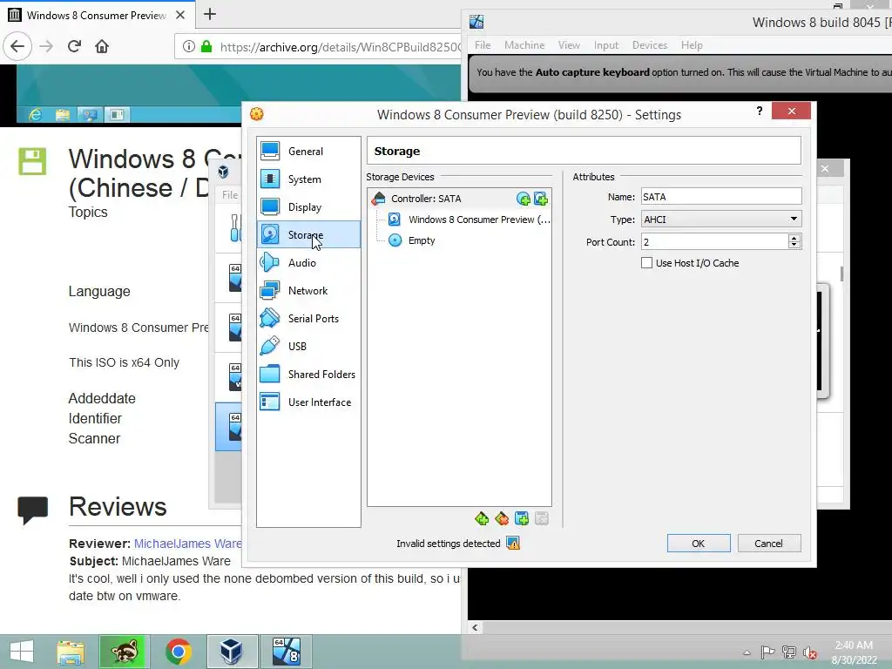Toggle Use Host I/O Cache checkbox
The height and width of the screenshot is (669, 892).
point(647,263)
